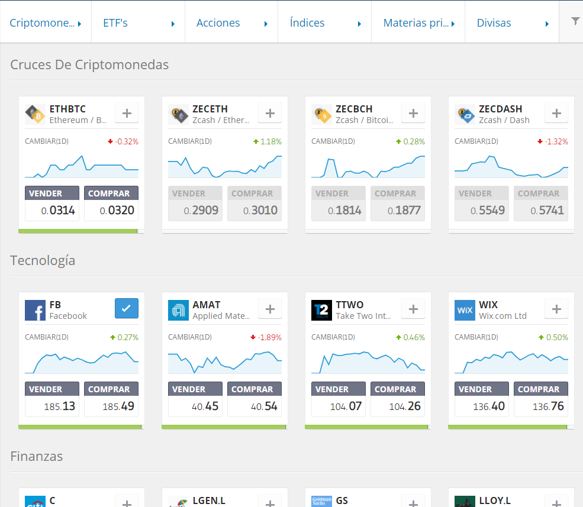The height and width of the screenshot is (507, 583).
Task: Select the ZECETH ticker name
Action: (x=210, y=109)
